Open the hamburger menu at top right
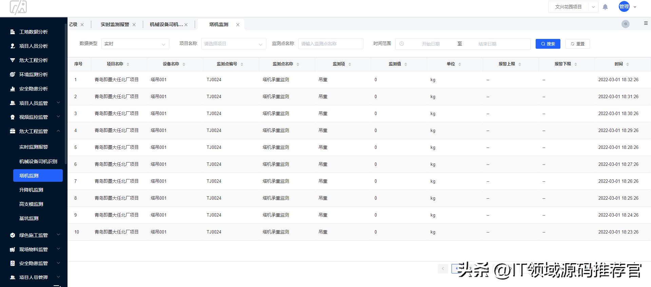This screenshot has height=287, width=651. click(x=646, y=23)
